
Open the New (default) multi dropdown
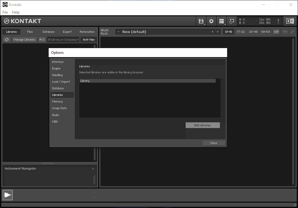(118, 32)
